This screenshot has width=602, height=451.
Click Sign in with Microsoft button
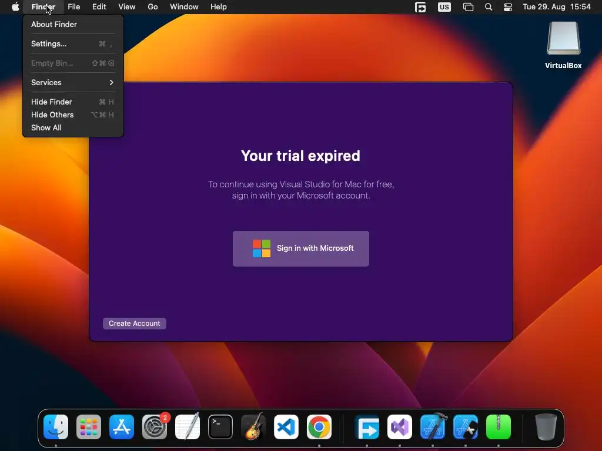pos(301,248)
